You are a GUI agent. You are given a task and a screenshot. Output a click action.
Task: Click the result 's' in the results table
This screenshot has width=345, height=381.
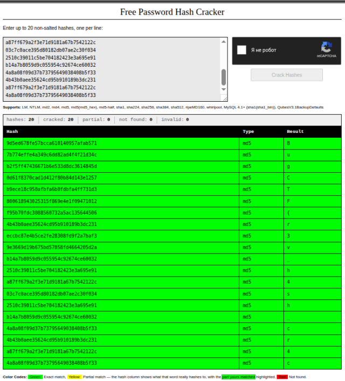(288, 294)
